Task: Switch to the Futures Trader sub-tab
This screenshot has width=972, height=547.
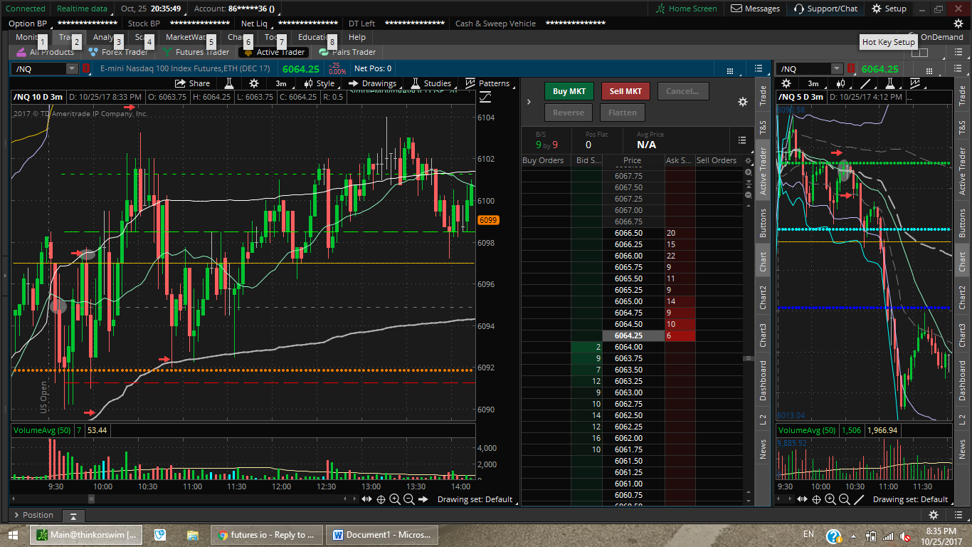Action: (196, 52)
